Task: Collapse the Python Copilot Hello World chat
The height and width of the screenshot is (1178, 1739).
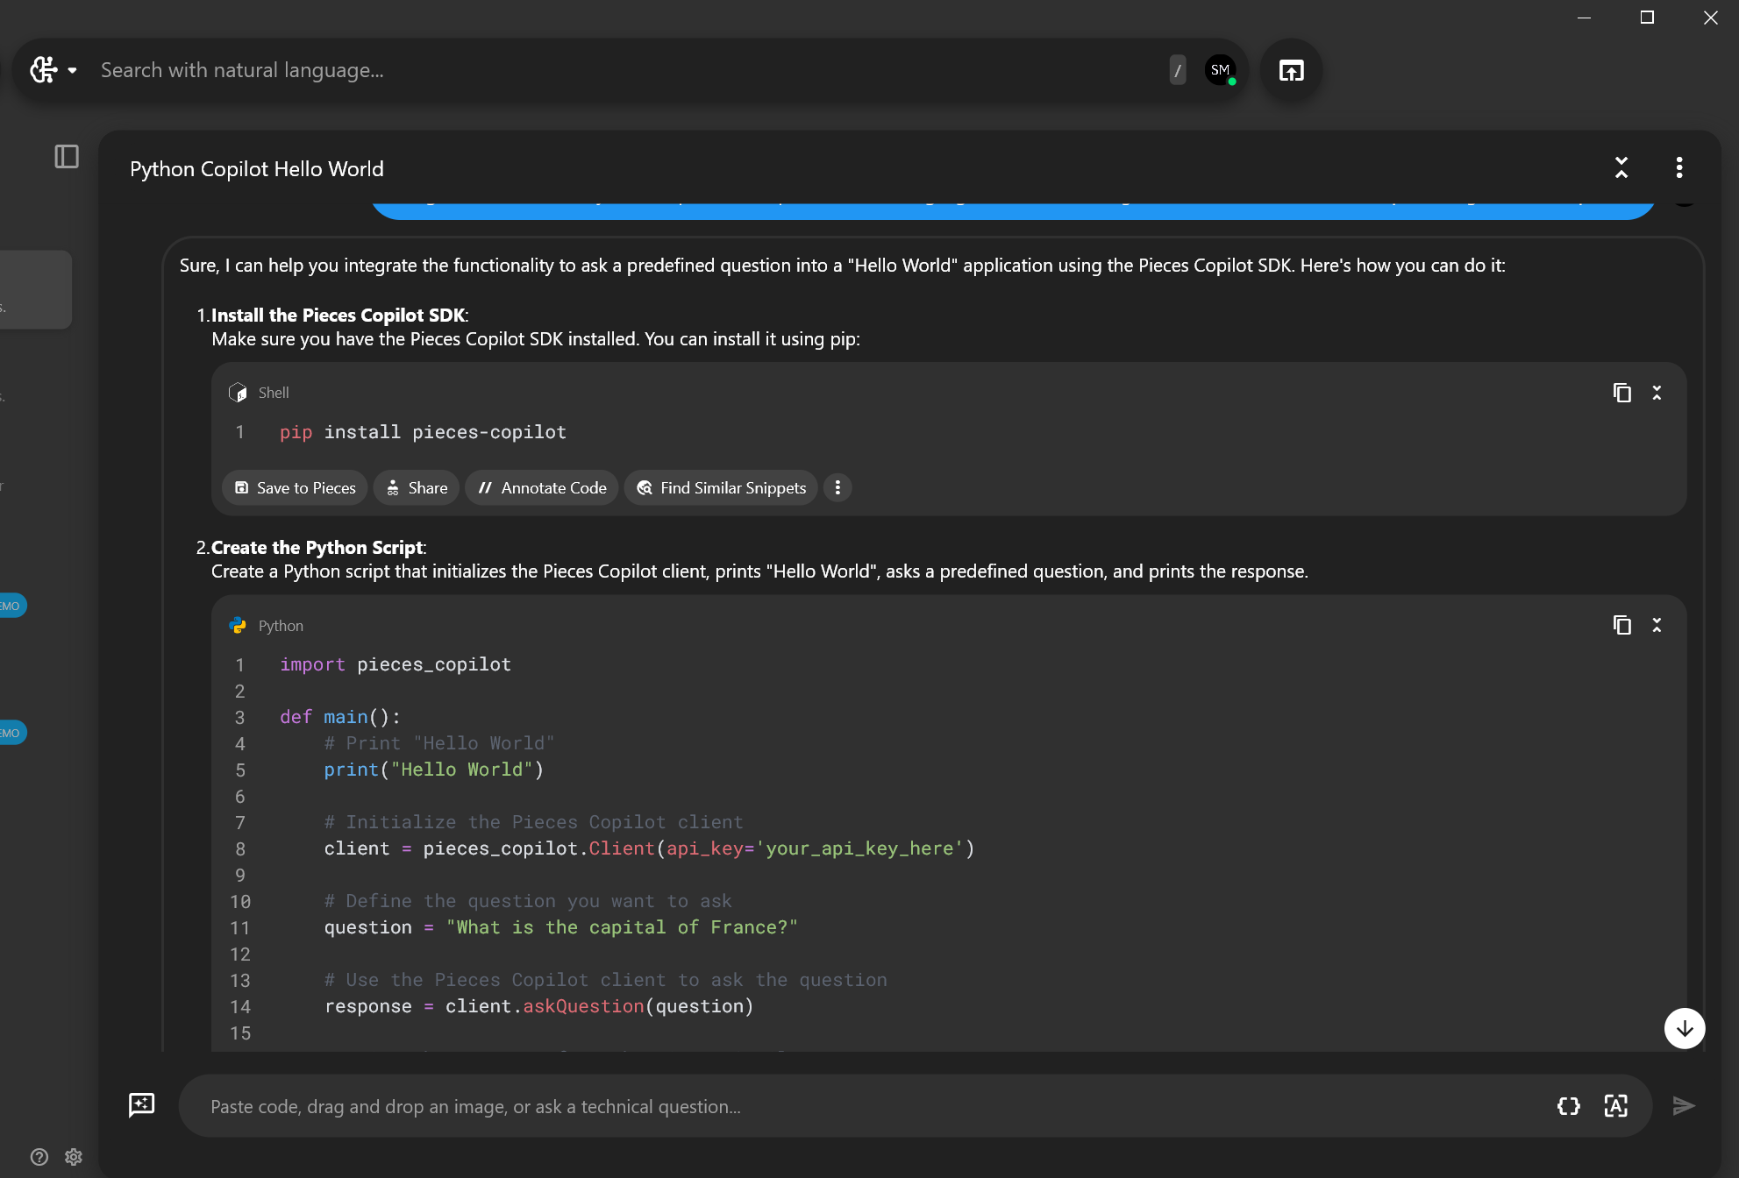Action: (1621, 167)
